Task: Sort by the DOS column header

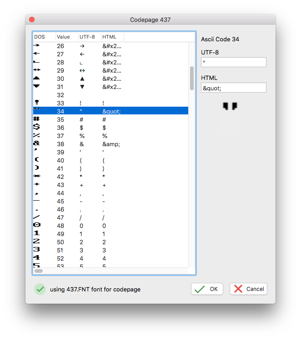Action: tap(44, 37)
